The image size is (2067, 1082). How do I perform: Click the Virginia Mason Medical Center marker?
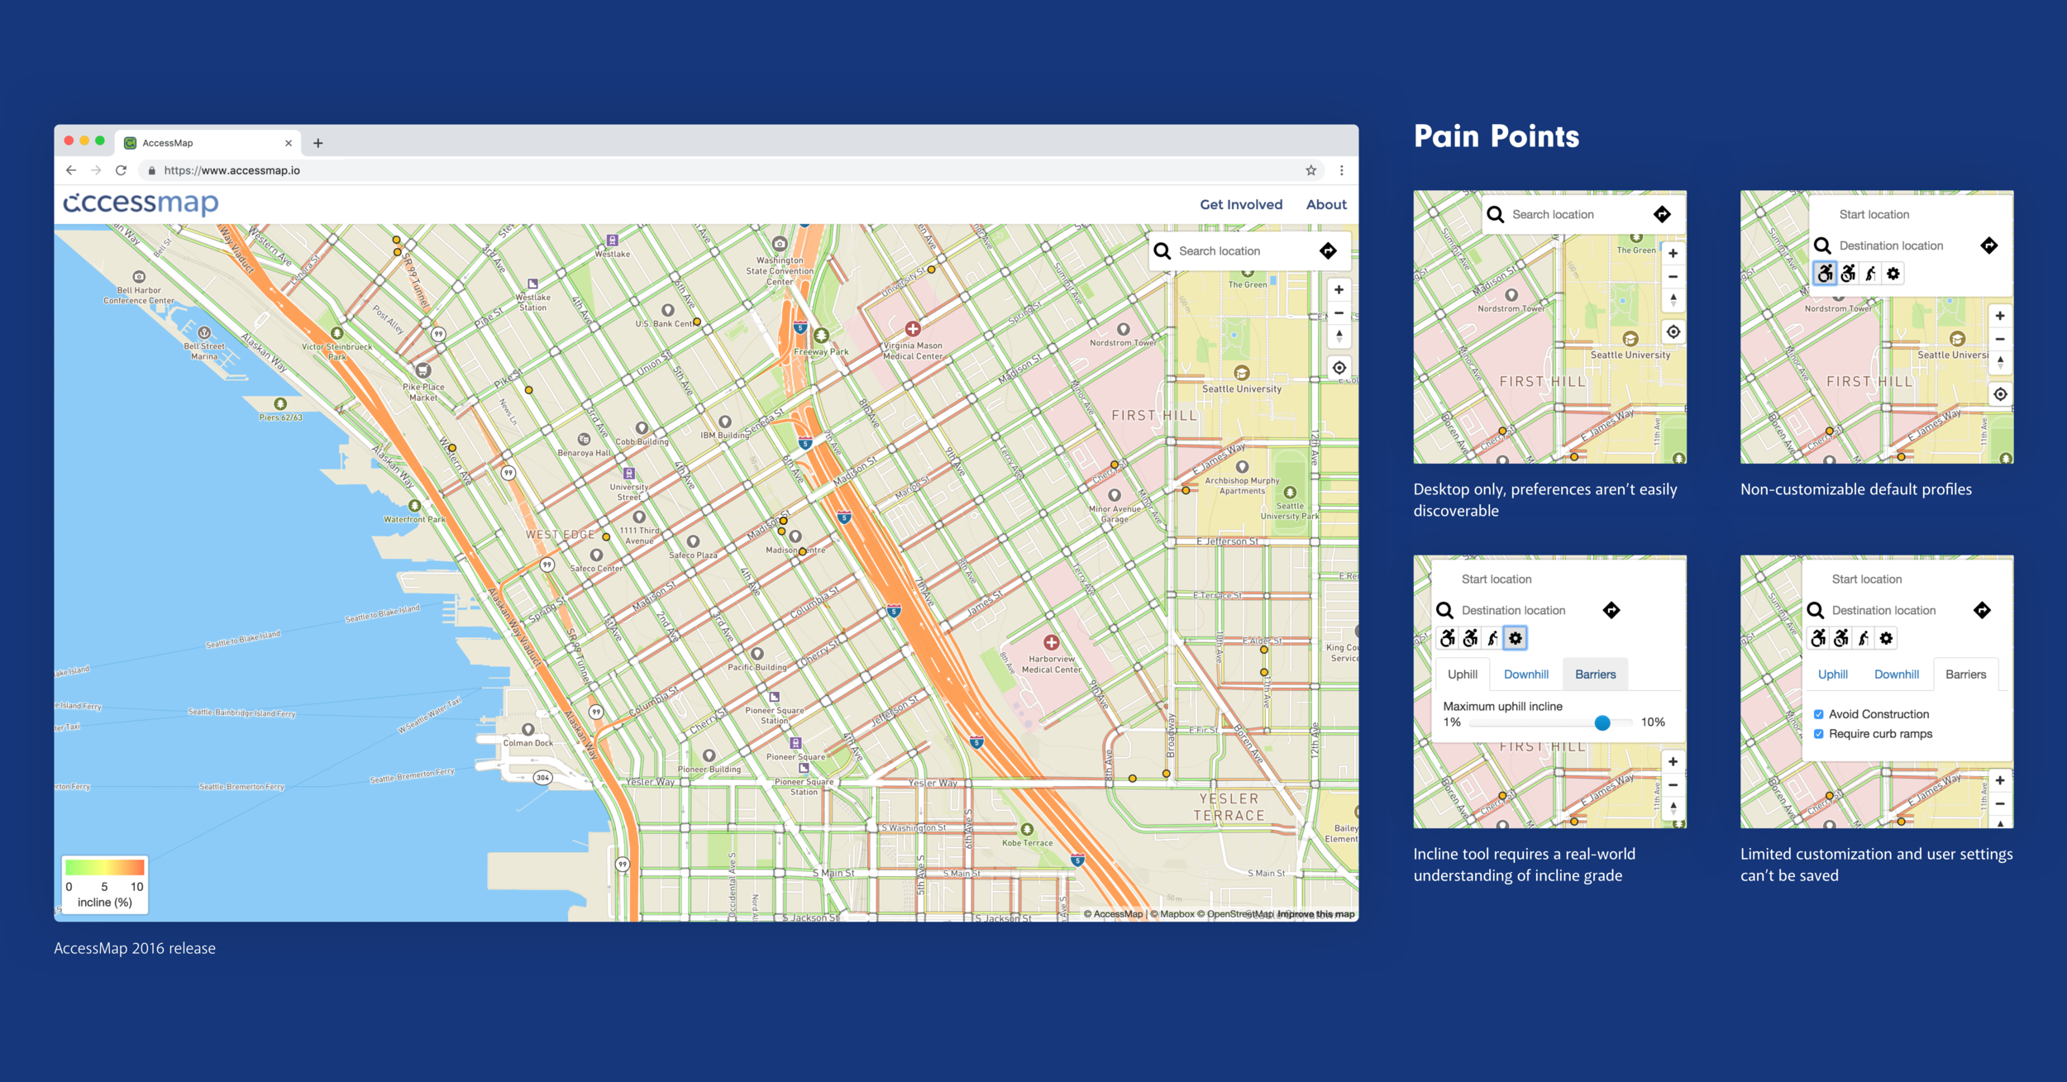[x=913, y=328]
